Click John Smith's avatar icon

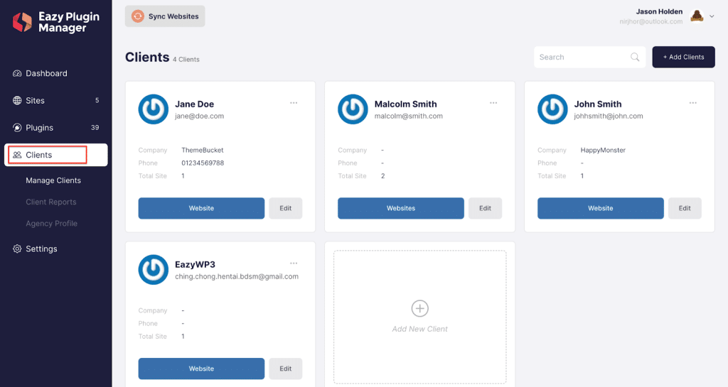[x=552, y=109]
